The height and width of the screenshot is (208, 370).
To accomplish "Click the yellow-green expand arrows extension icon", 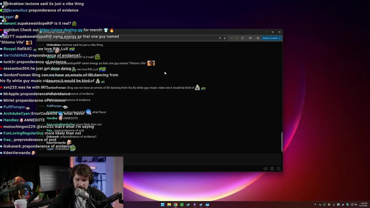I will (x=237, y=38).
